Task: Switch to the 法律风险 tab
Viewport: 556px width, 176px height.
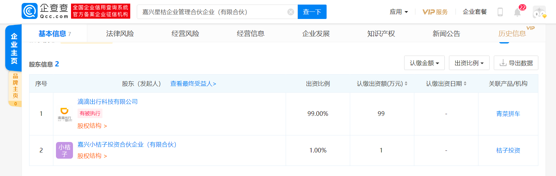Action: 120,34
